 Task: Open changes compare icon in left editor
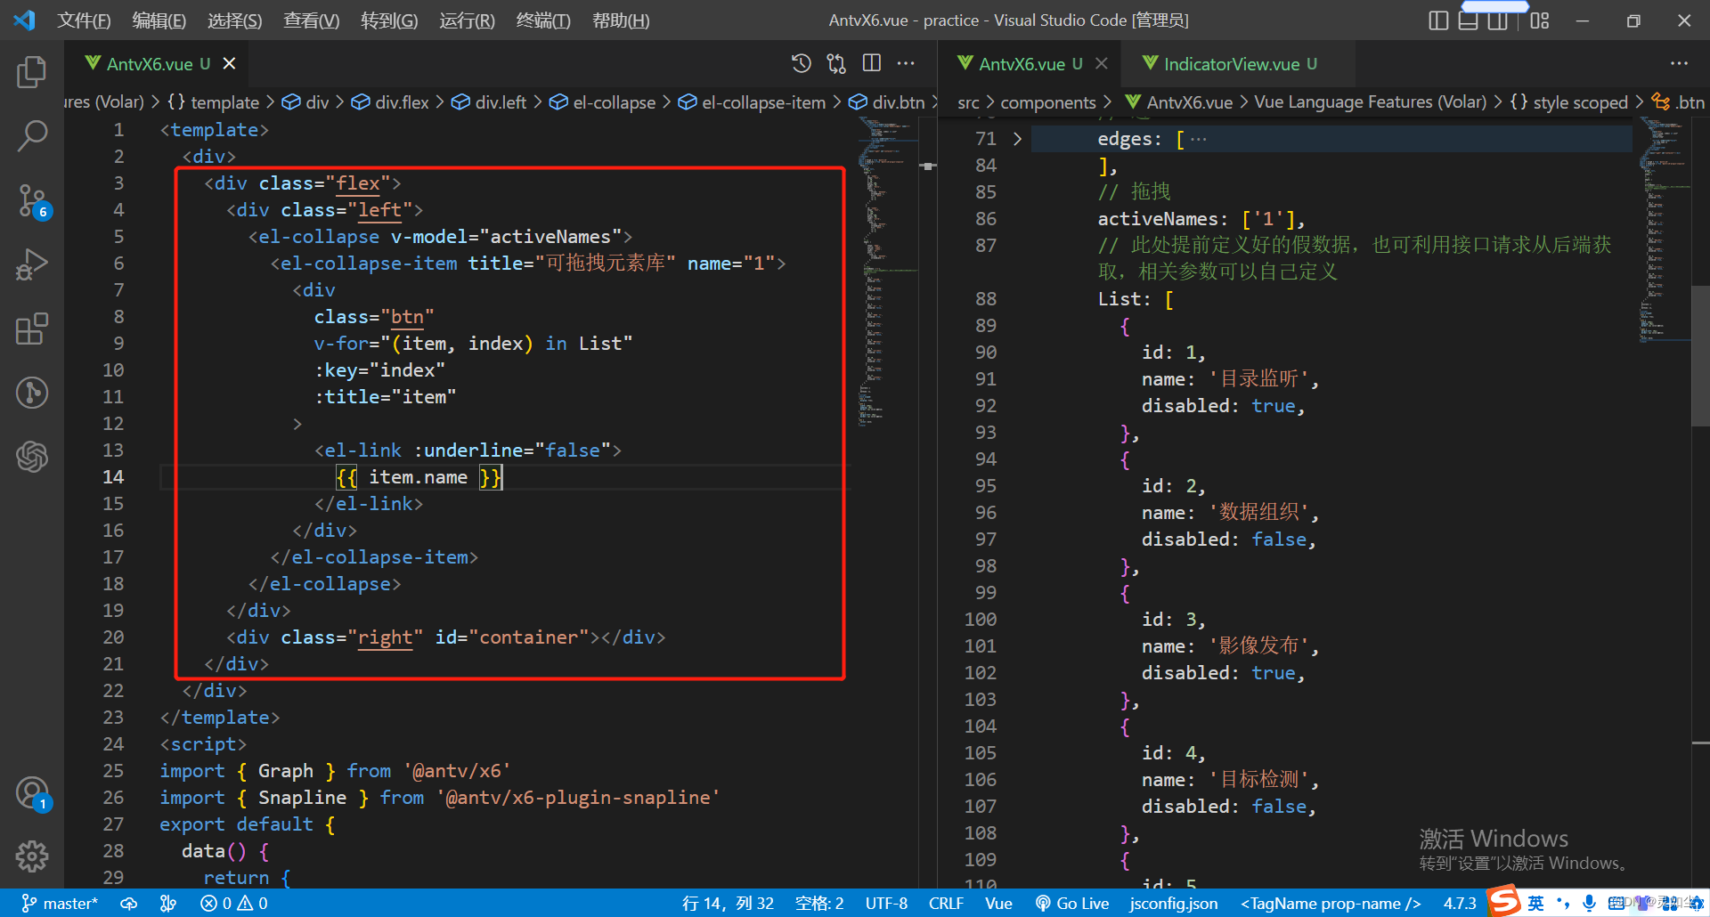point(836,63)
